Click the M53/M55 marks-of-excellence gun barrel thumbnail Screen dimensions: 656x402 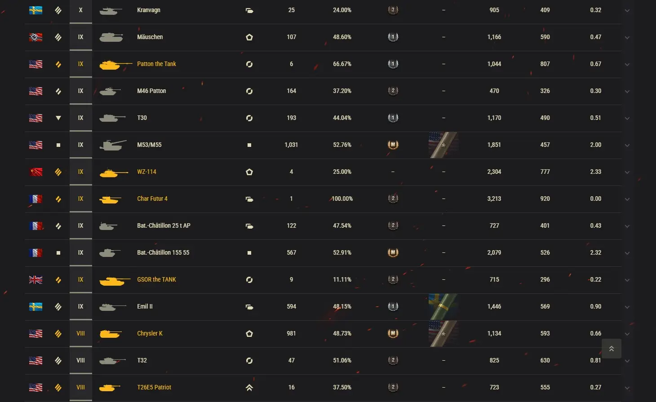(x=443, y=145)
